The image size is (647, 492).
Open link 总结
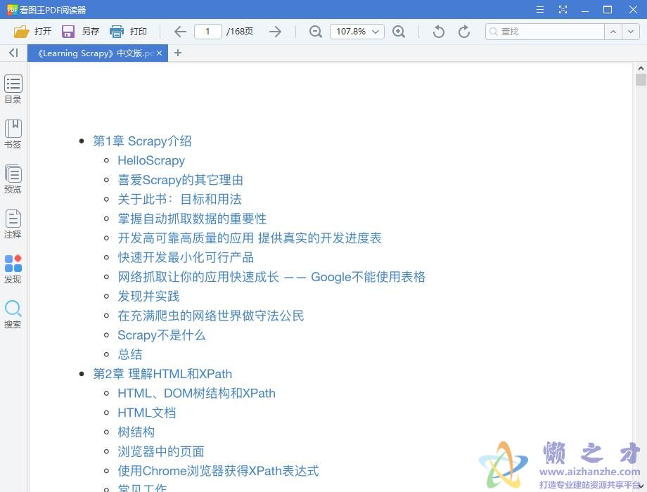(x=130, y=354)
